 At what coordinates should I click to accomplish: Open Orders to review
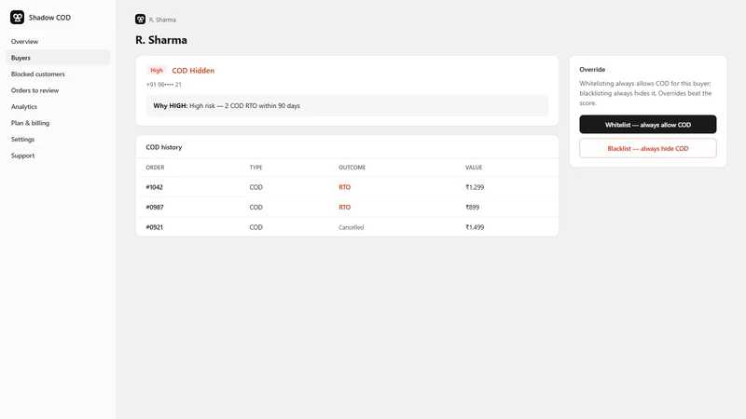(35, 90)
